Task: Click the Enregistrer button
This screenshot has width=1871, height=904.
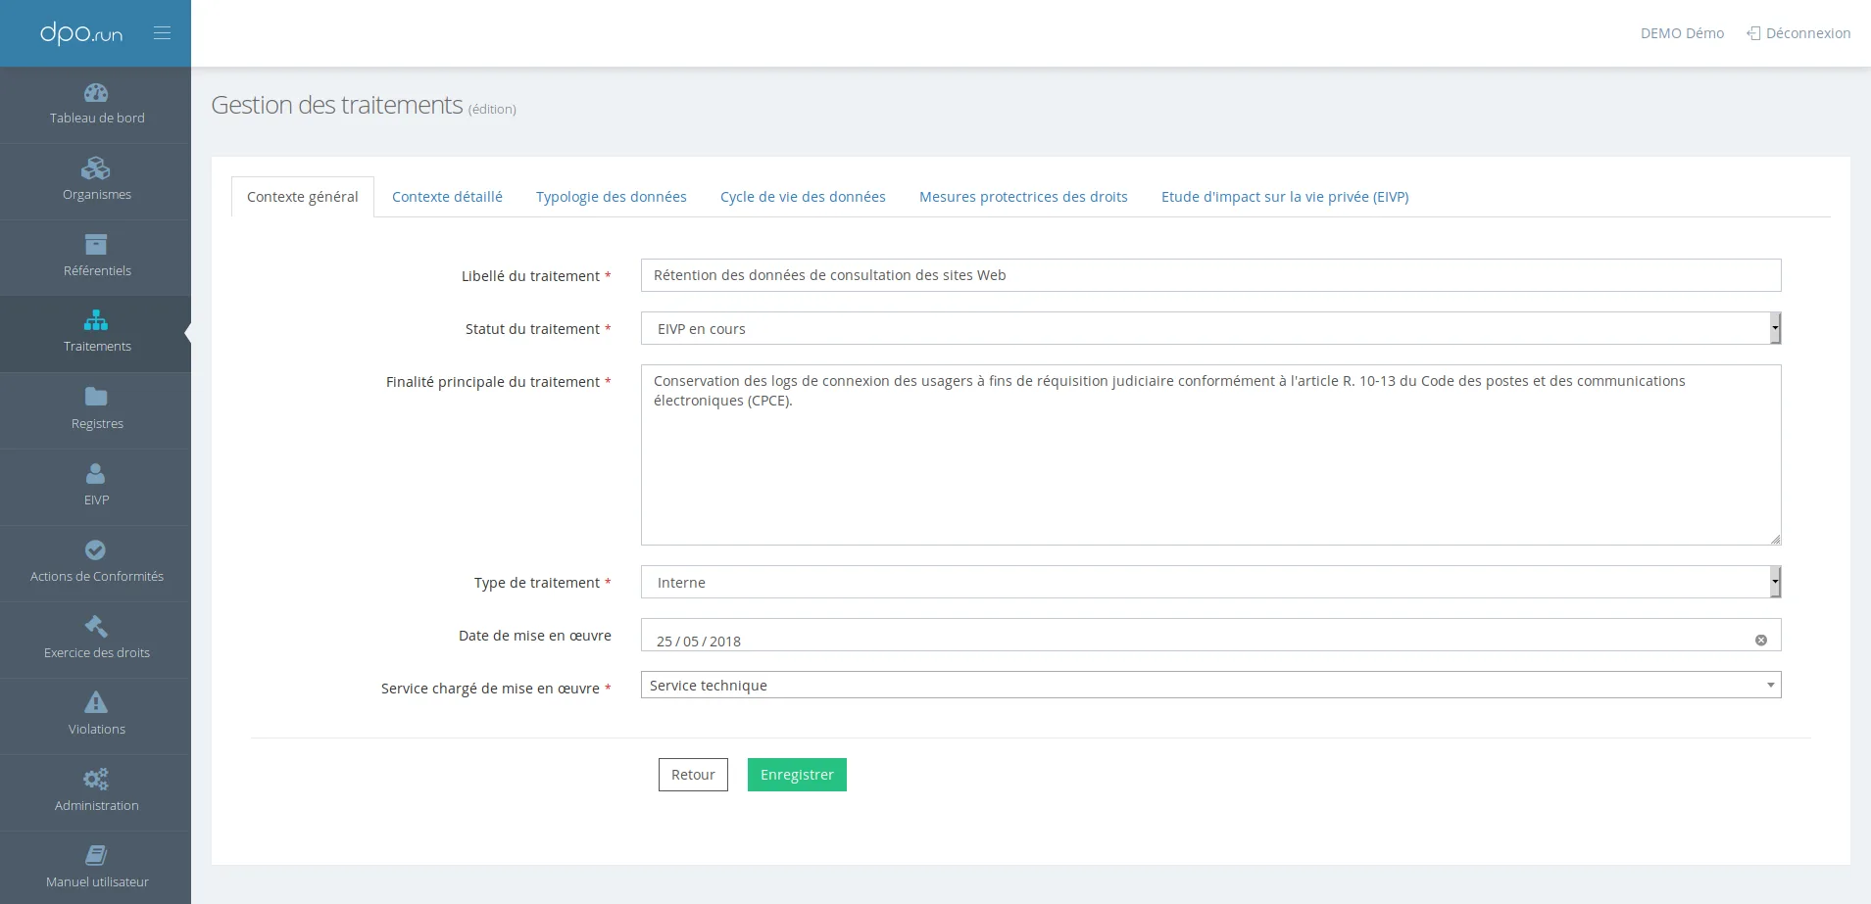Action: (x=797, y=775)
